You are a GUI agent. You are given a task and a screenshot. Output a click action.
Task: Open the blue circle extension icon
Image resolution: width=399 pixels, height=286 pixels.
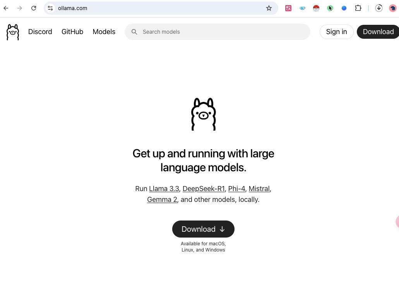click(x=344, y=8)
